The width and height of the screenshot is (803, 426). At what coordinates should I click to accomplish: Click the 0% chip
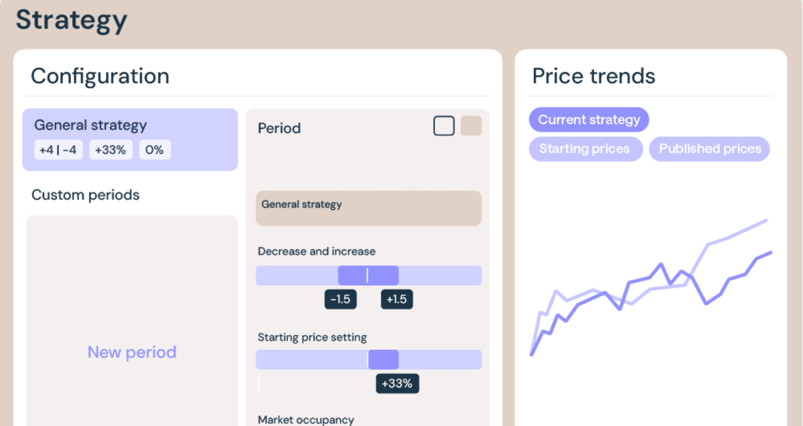point(155,150)
